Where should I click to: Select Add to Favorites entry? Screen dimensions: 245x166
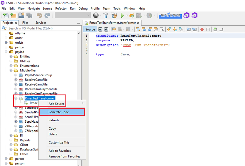pyautogui.click(x=62, y=151)
